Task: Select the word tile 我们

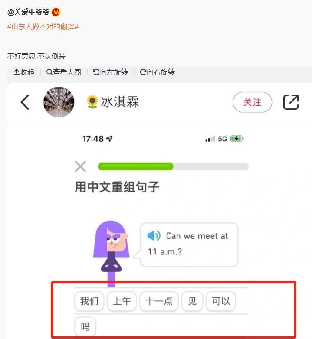Action: (x=89, y=301)
